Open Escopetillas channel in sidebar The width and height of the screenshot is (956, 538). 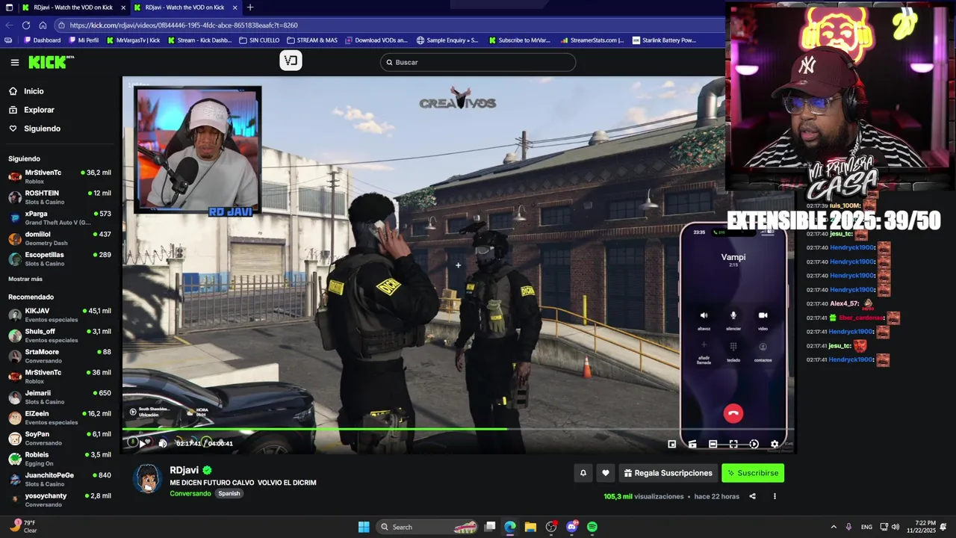60,259
